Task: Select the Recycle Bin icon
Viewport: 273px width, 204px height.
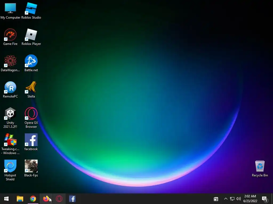Action: click(260, 169)
